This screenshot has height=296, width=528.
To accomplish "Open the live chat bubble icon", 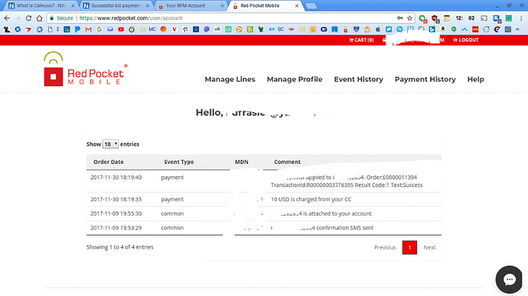I will 509,279.
